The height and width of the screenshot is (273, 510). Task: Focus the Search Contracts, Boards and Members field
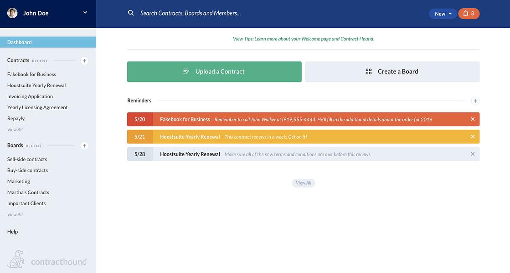191,13
